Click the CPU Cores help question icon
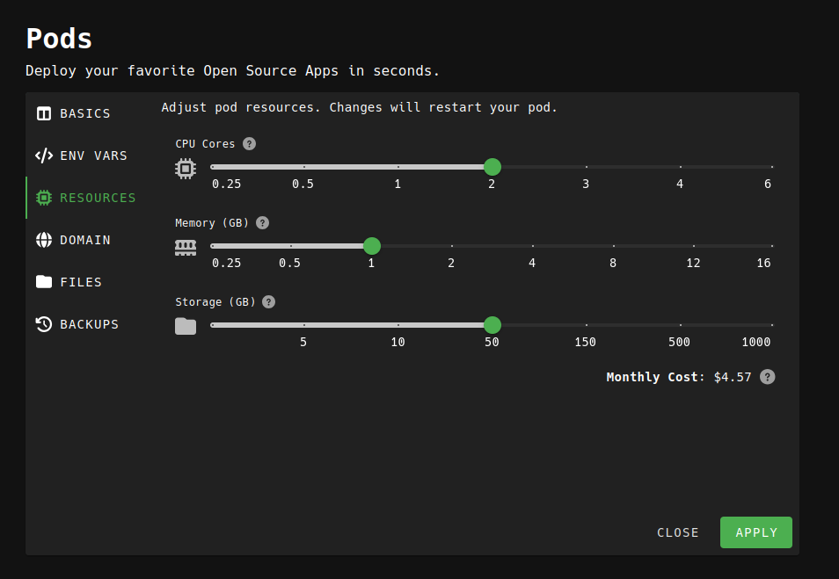839x579 pixels. click(250, 144)
